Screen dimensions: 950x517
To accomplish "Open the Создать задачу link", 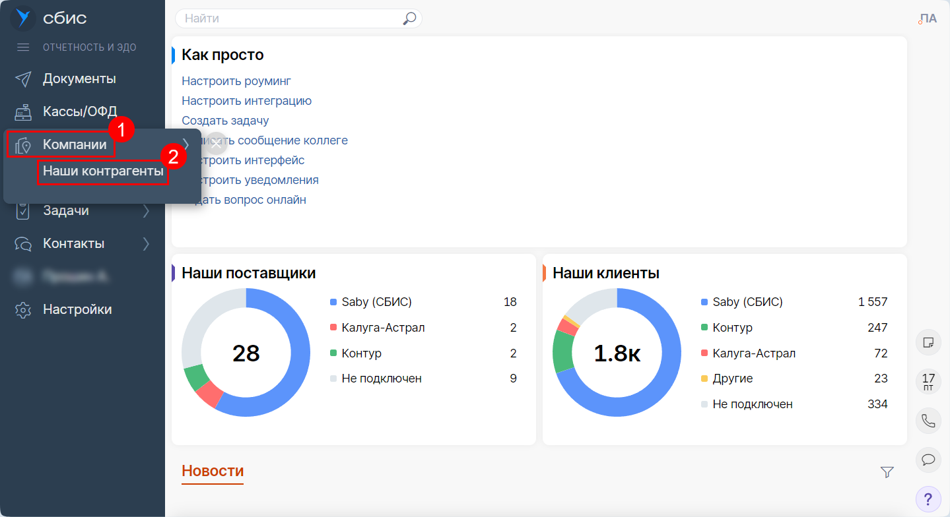I will pos(225,121).
